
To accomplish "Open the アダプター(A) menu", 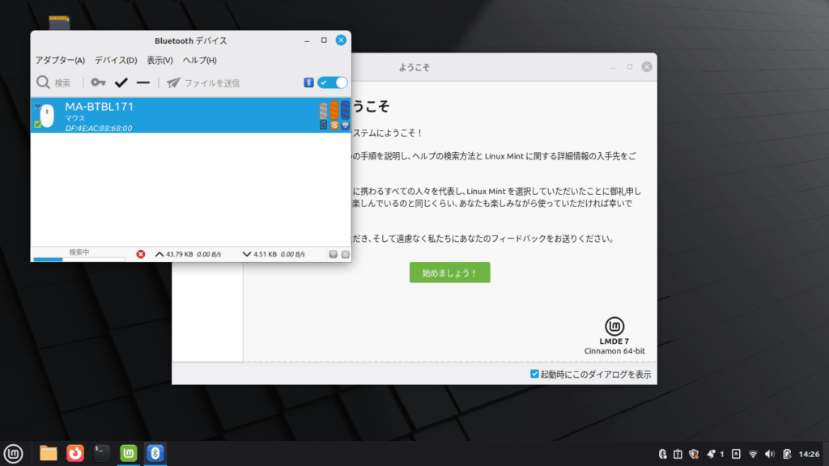I will coord(60,61).
